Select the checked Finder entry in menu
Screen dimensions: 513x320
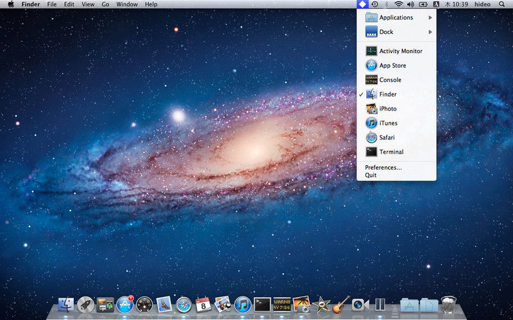(x=387, y=94)
